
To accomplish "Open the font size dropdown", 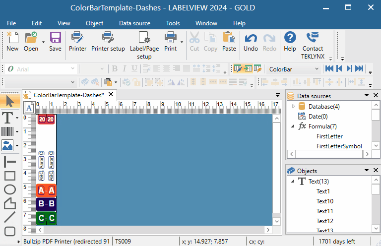I will (x=102, y=69).
